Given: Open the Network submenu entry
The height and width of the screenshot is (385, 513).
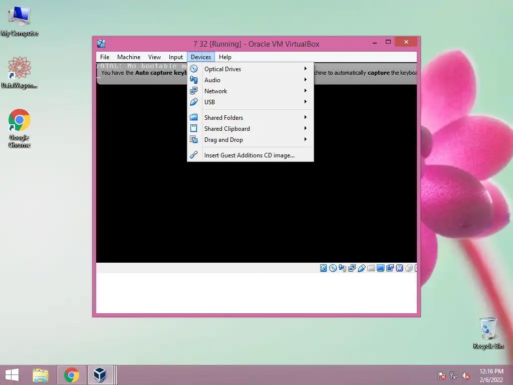Looking at the screenshot, I should 250,91.
